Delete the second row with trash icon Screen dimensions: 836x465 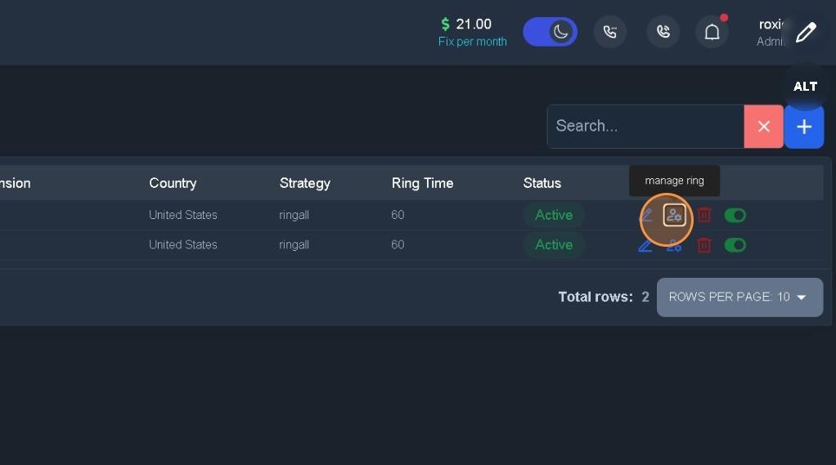[x=704, y=245]
